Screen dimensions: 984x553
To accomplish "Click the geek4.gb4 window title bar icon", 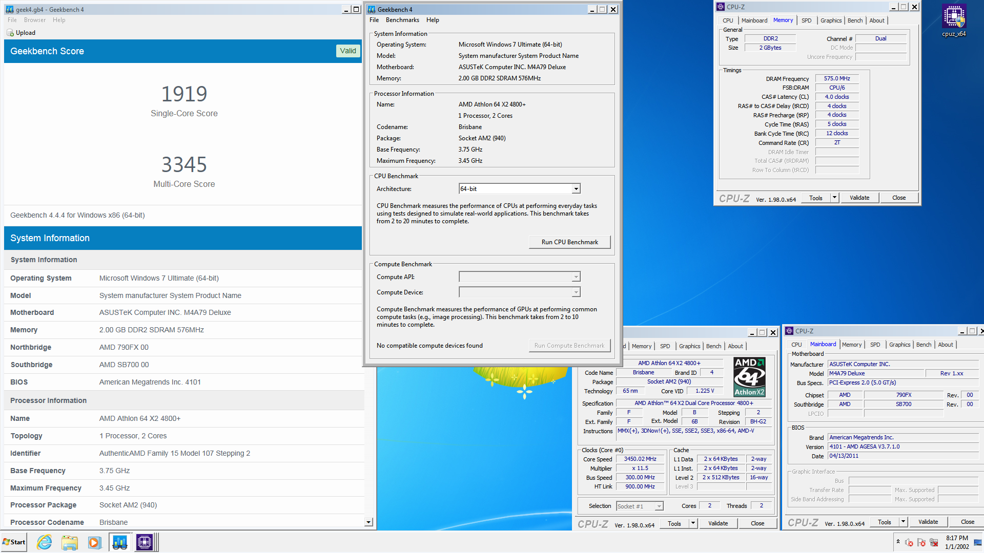I will point(10,9).
